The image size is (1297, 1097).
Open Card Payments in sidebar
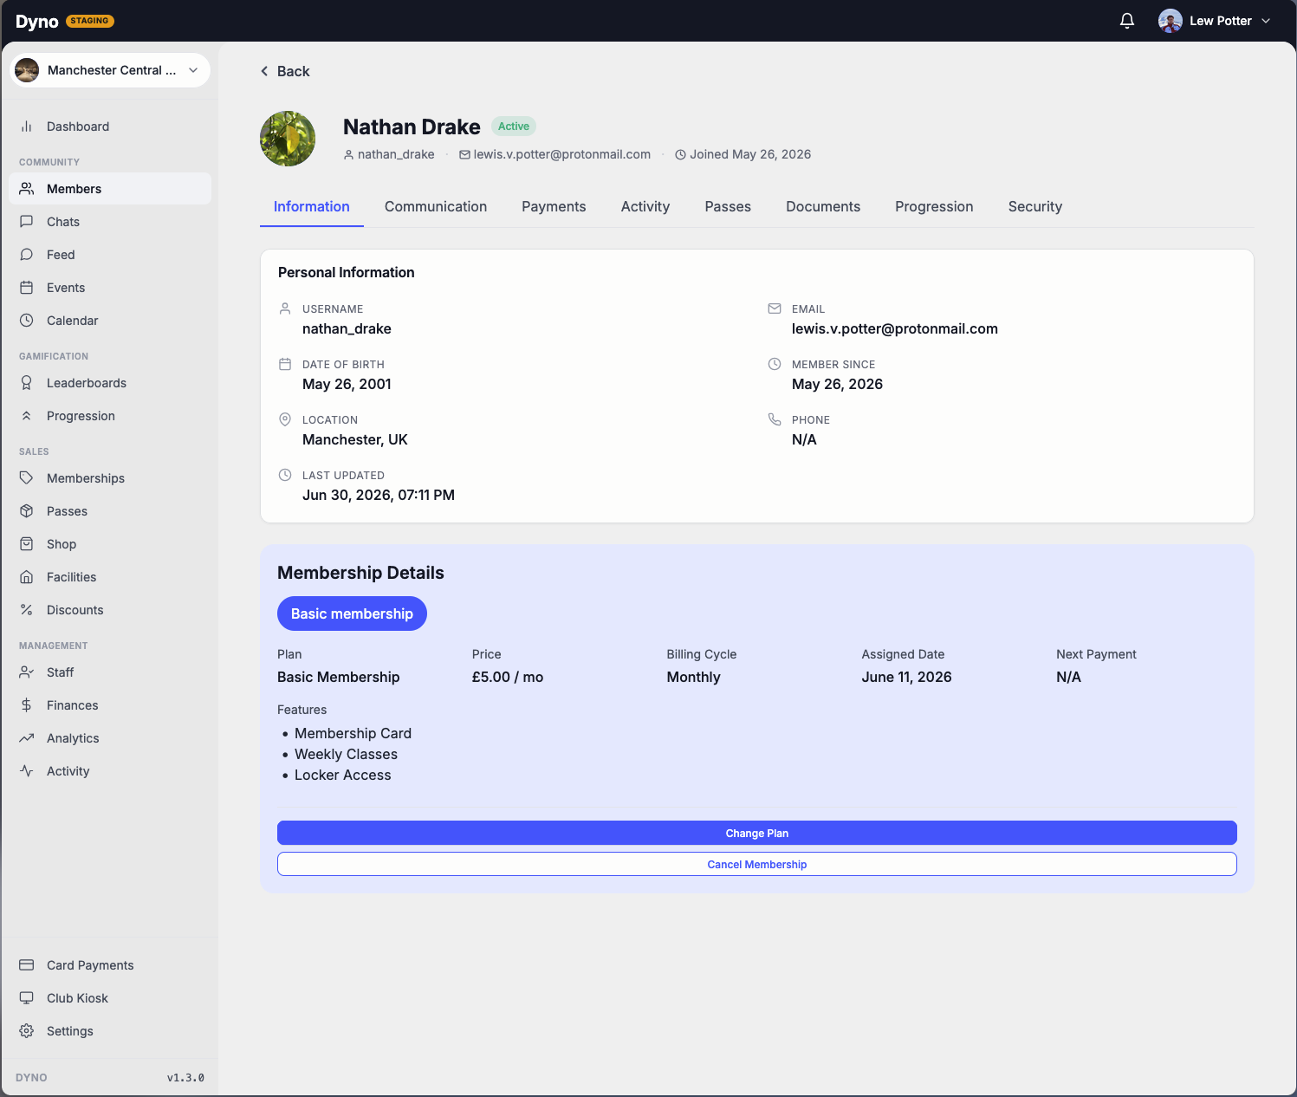tap(110, 965)
